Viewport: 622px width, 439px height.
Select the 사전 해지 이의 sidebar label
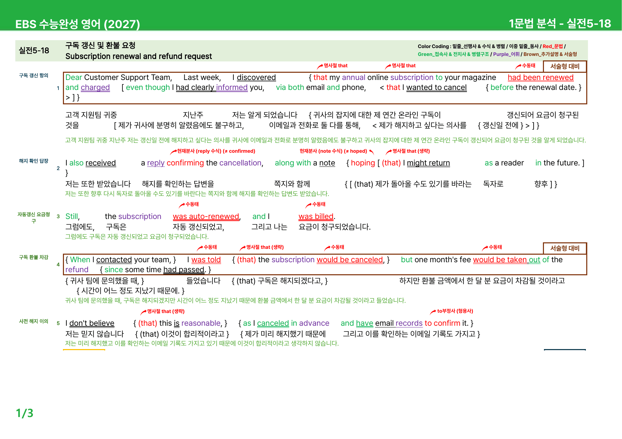[x=34, y=321]
